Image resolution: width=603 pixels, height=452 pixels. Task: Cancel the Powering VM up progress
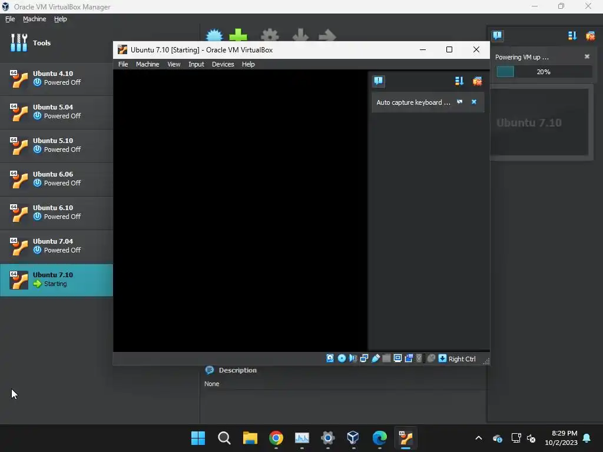587,56
